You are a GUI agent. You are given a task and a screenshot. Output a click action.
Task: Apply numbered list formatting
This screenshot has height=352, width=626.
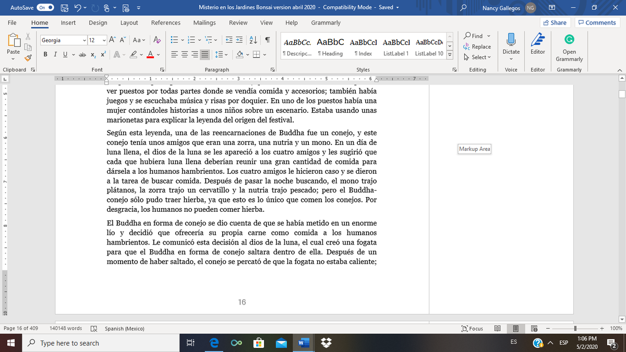(192, 40)
